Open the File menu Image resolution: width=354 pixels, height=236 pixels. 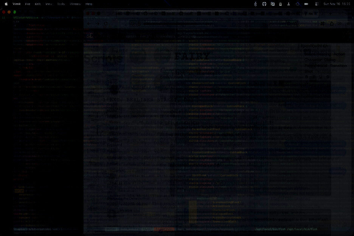coord(28,4)
